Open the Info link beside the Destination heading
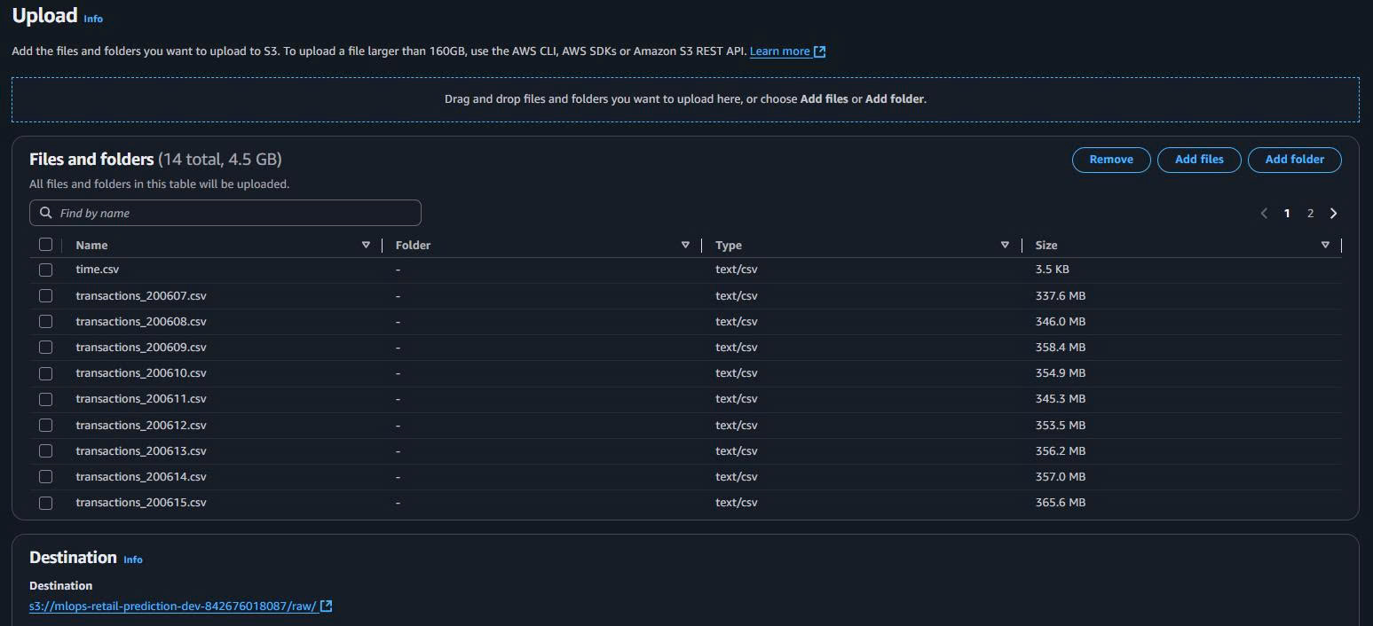 132,559
